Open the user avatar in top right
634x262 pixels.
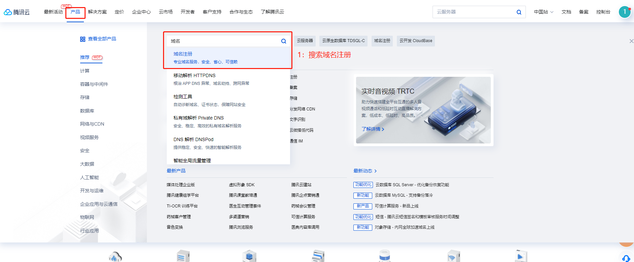tap(624, 12)
